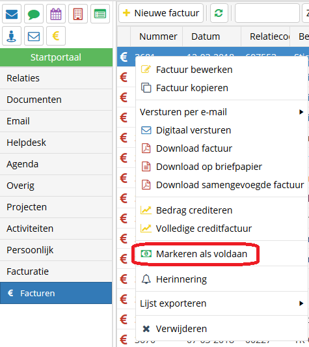The width and height of the screenshot is (309, 347).
Task: Click the search input field in toolbar
Action: pos(267,13)
